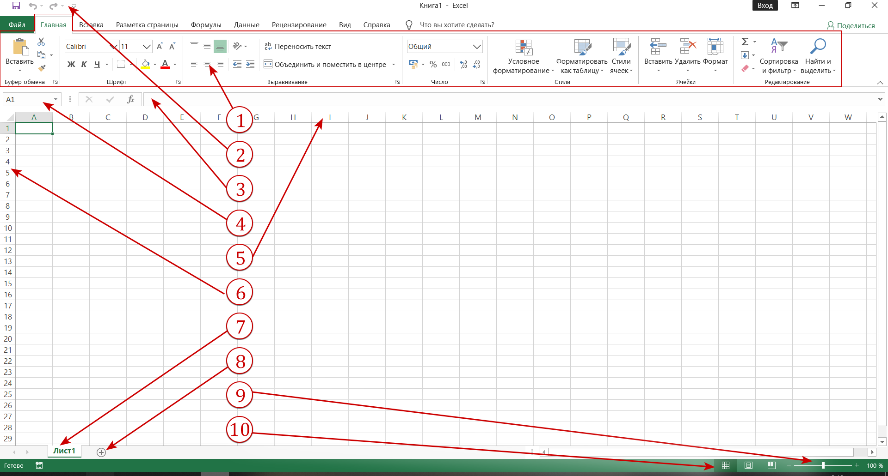Toggle italic К formatting

(84, 64)
